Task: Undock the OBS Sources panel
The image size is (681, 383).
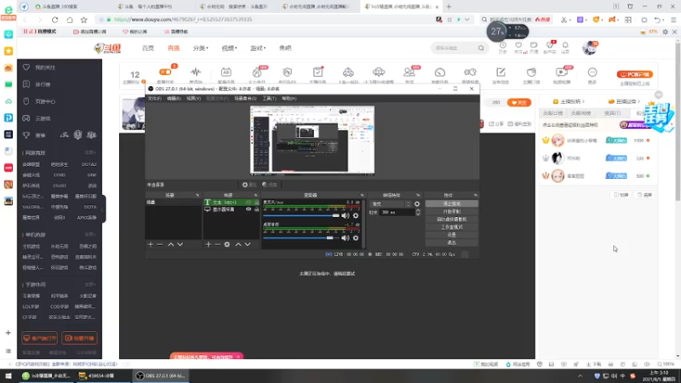Action: pyautogui.click(x=256, y=196)
